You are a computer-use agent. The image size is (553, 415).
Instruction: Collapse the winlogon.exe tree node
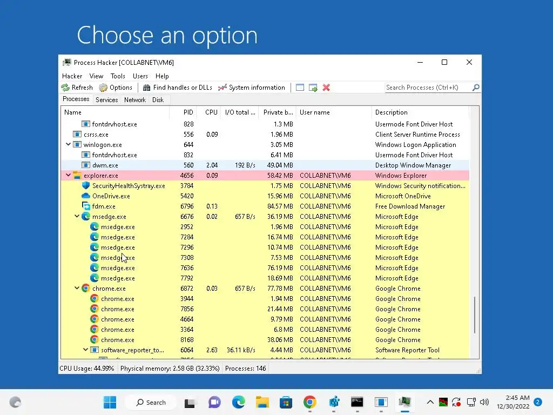[69, 144]
